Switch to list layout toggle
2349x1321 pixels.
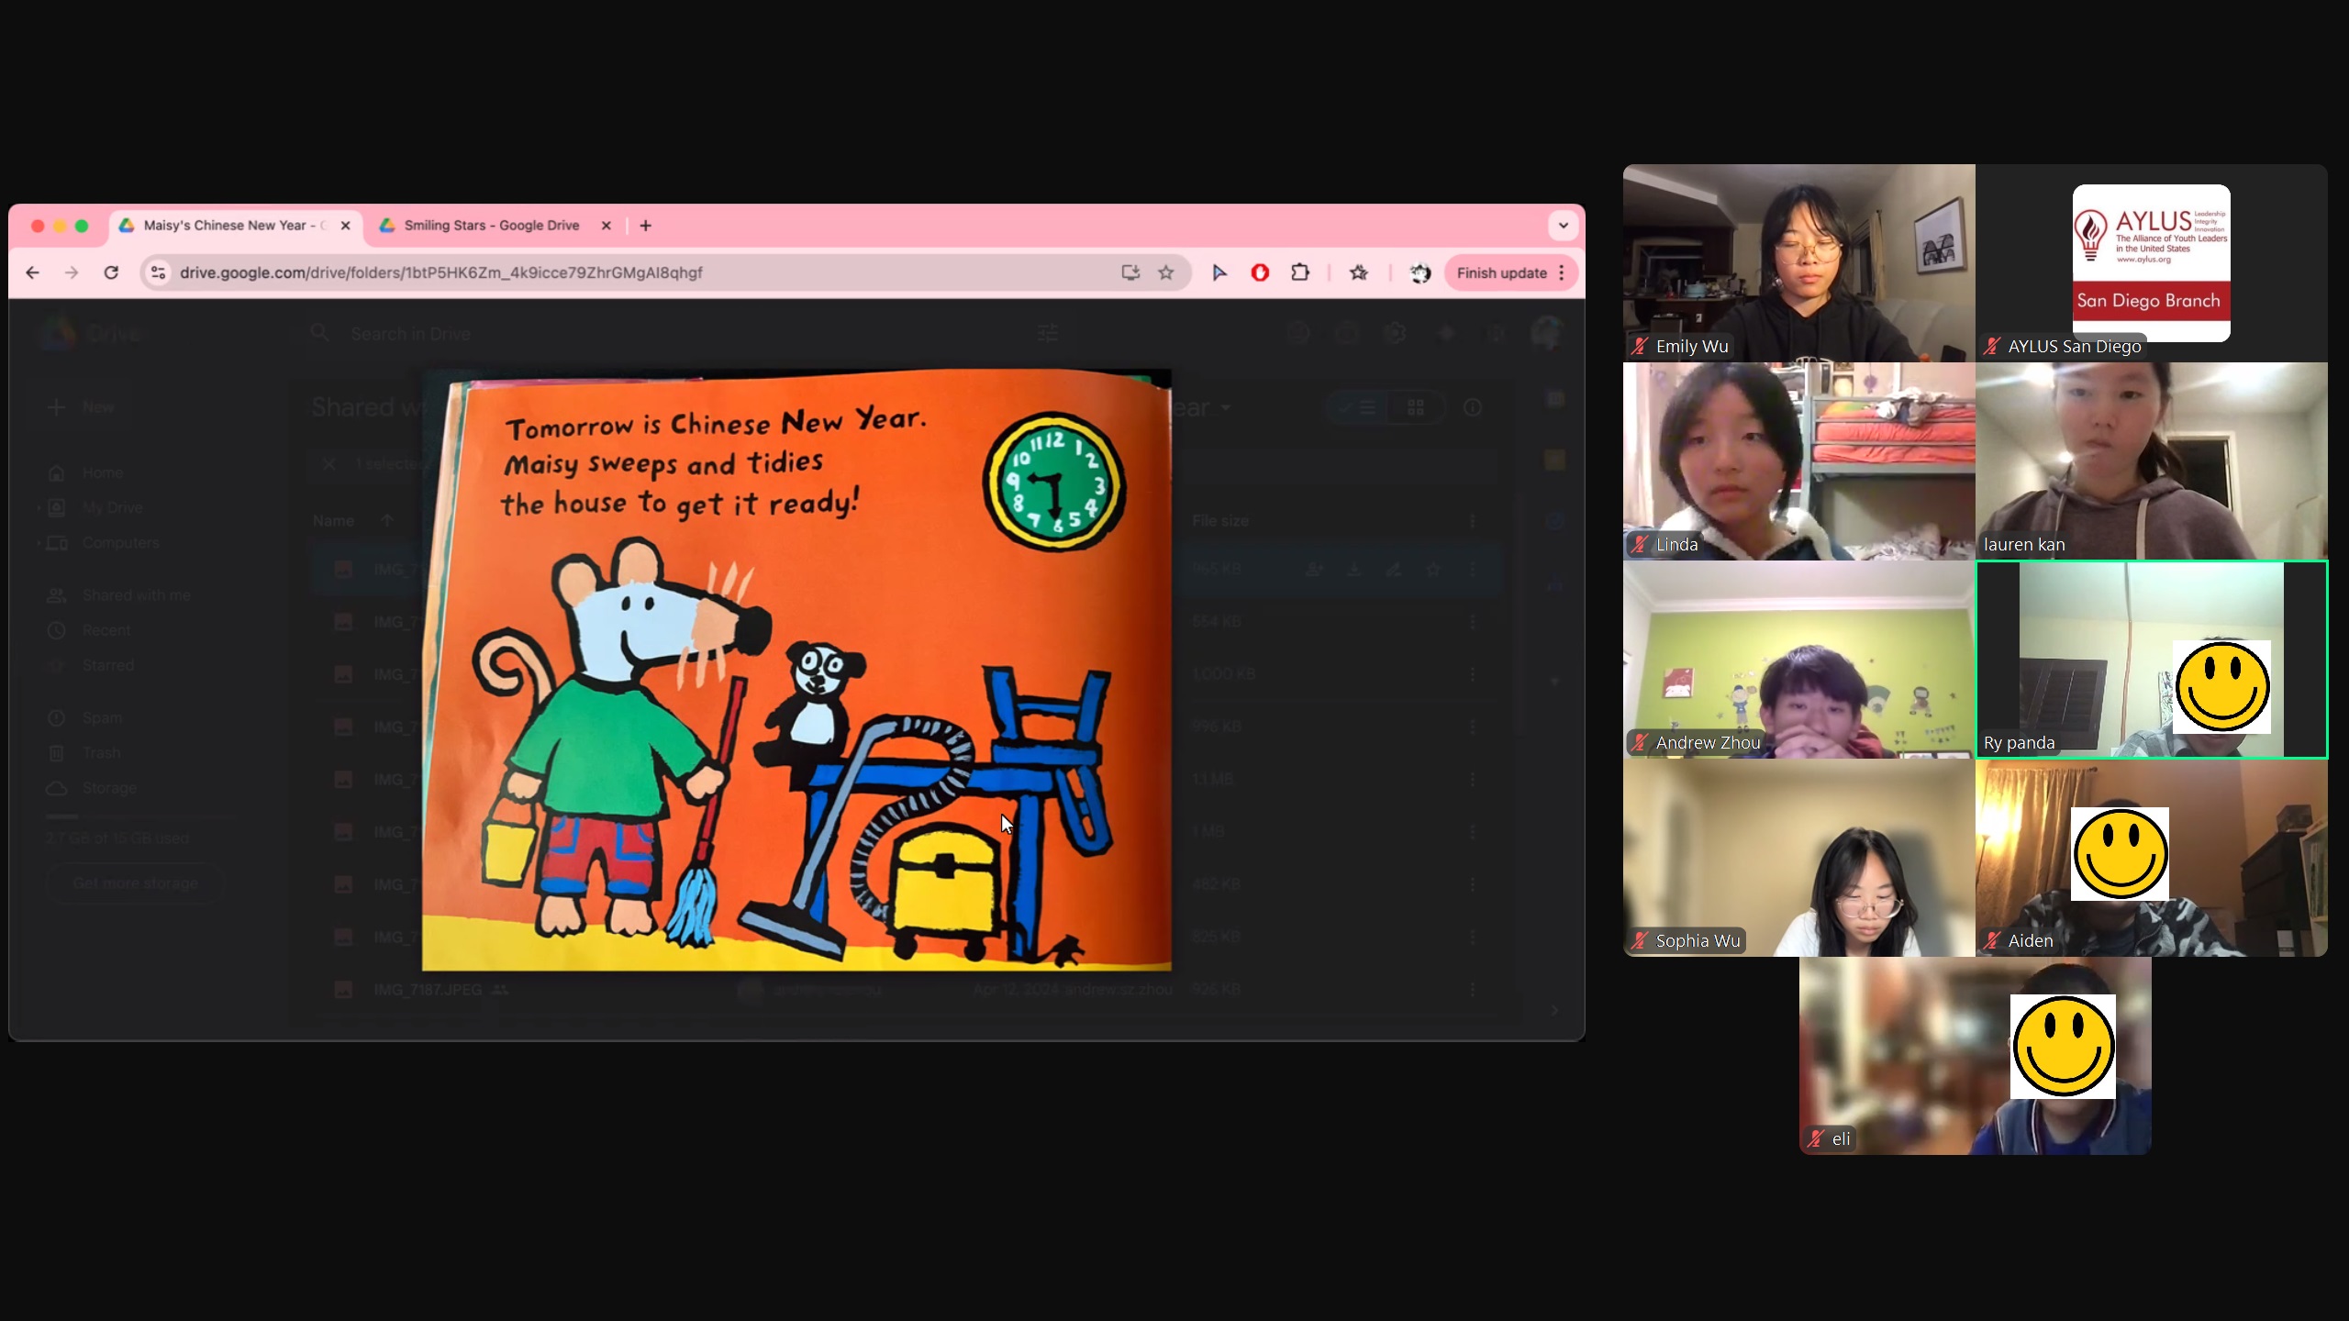pos(1357,407)
